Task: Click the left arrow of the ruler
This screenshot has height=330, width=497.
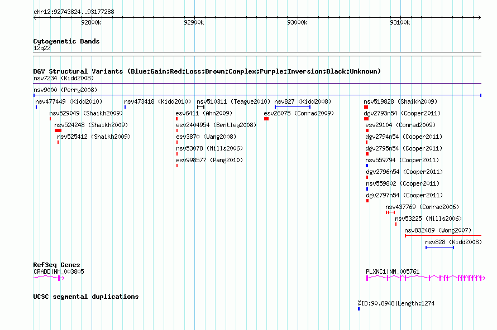Action: 35,18
